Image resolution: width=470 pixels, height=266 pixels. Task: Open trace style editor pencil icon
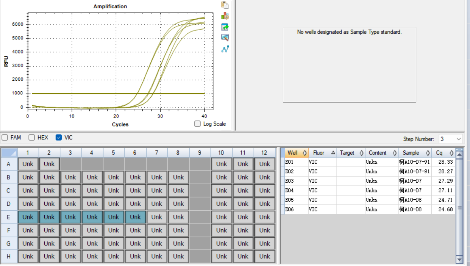point(225,38)
